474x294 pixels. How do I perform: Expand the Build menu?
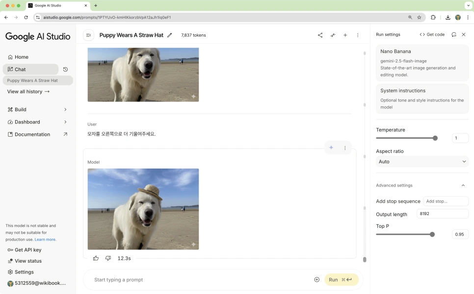37,109
